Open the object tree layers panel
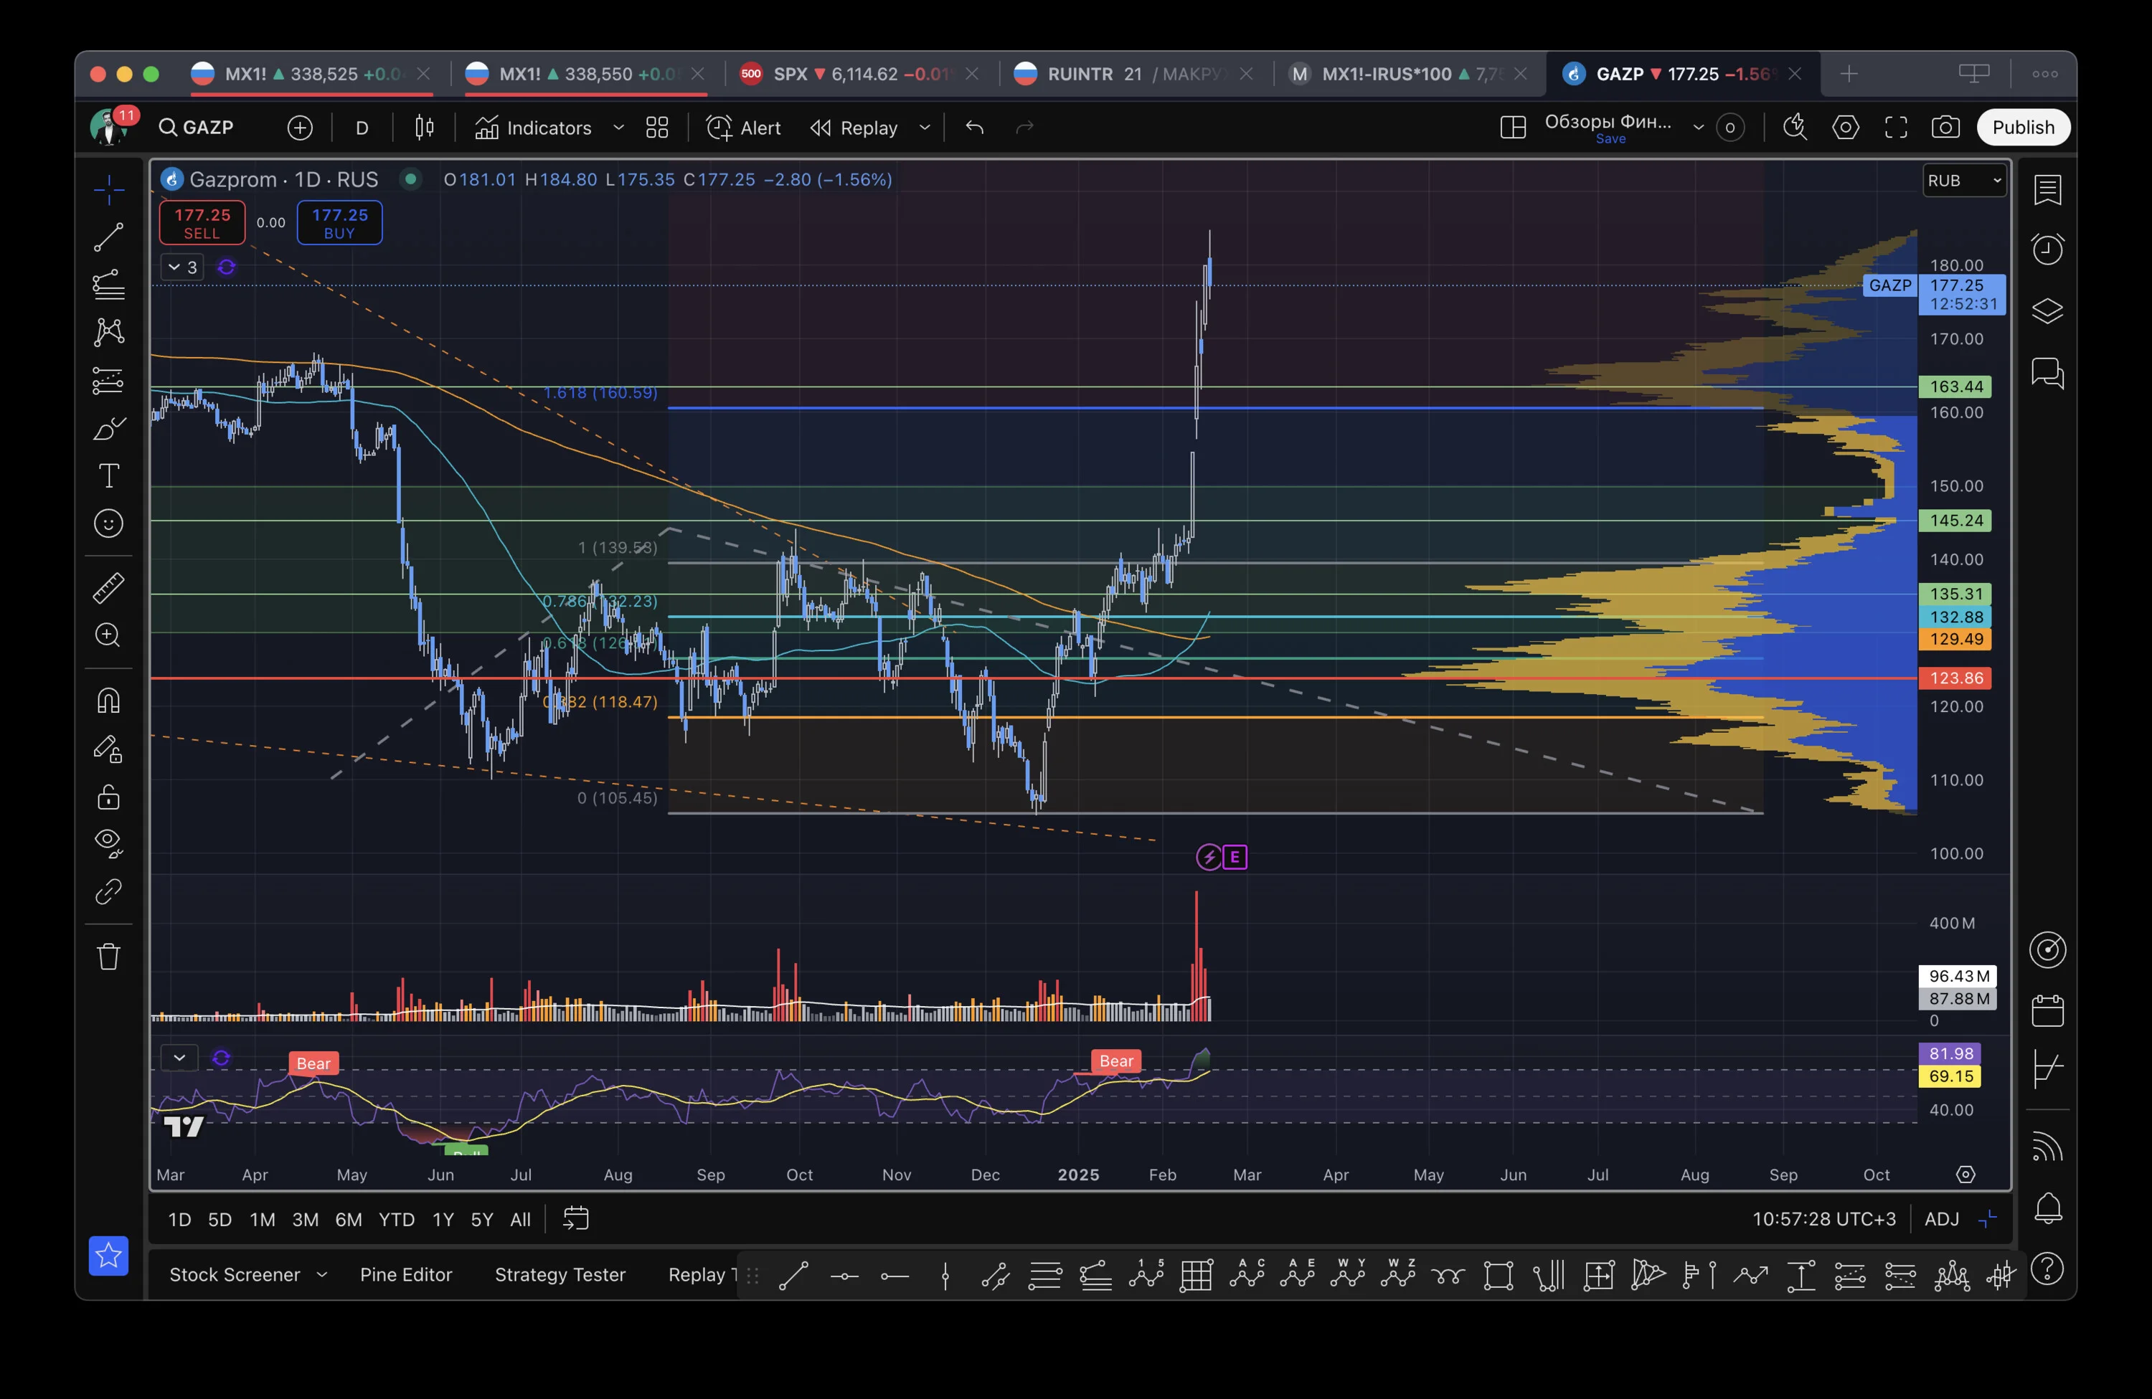 click(2047, 311)
